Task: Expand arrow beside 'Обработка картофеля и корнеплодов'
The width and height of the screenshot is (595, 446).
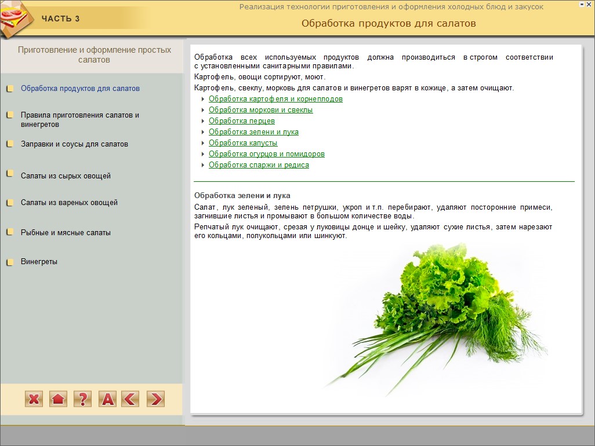Action: click(x=203, y=99)
